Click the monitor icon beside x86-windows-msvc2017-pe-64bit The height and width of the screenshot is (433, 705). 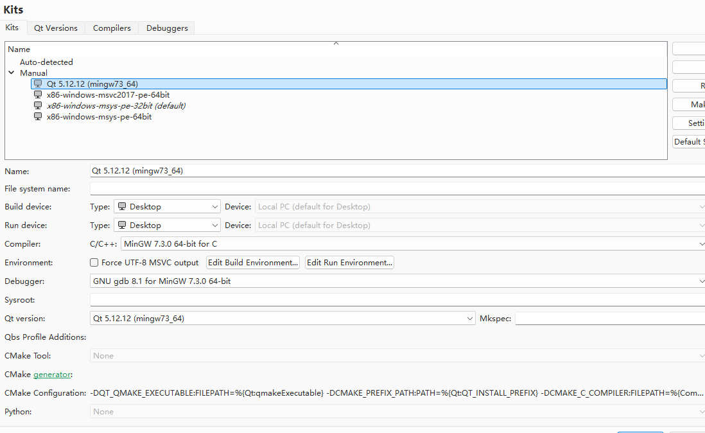click(39, 95)
